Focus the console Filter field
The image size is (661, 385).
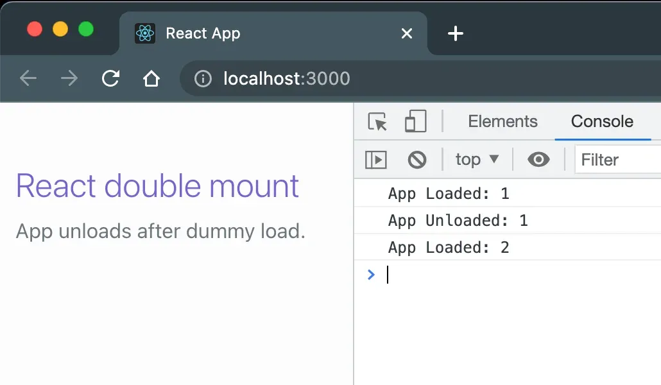pos(618,160)
